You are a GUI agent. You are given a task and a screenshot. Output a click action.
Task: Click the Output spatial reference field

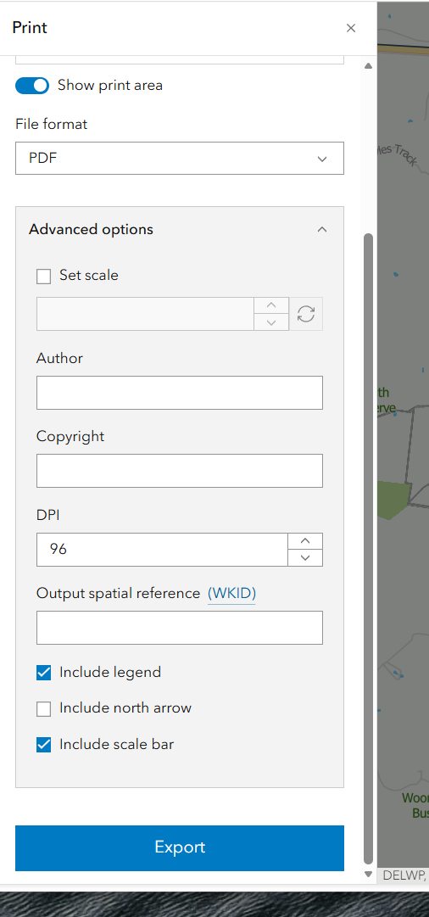[x=180, y=628]
